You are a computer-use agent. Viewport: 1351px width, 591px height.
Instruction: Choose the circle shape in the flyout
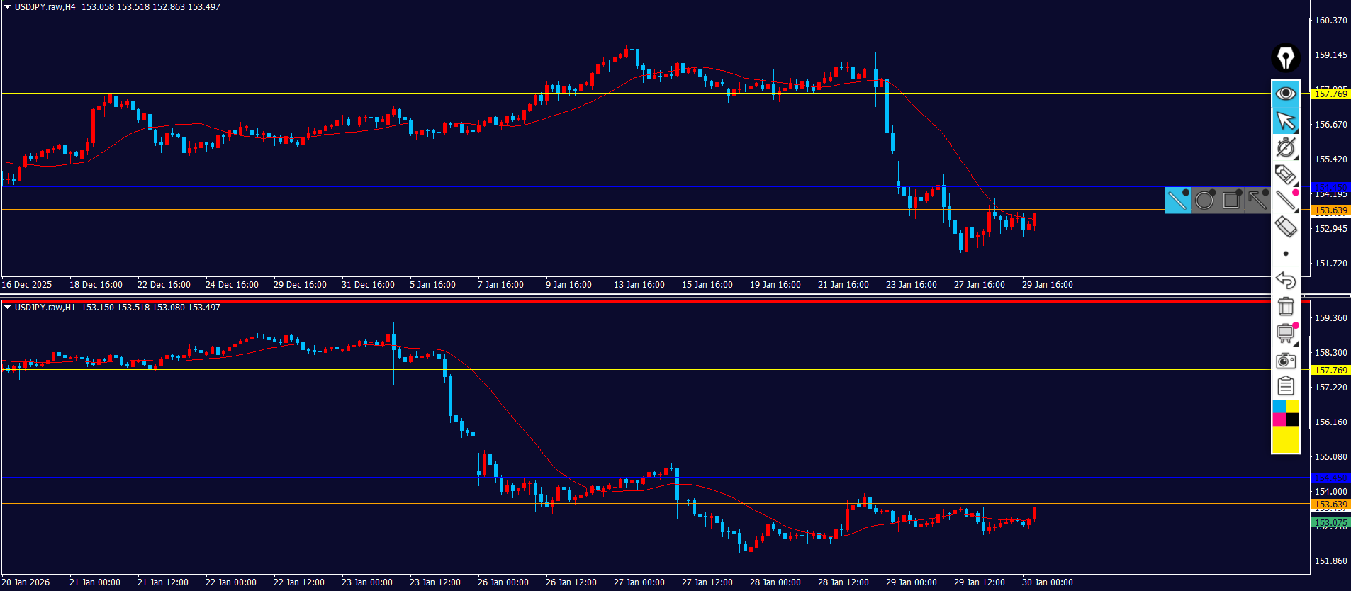pos(1204,201)
